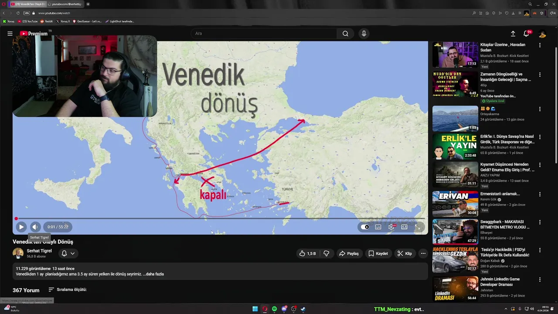
Task: Open the Yoruq bookmark
Action: [x=9, y=21]
